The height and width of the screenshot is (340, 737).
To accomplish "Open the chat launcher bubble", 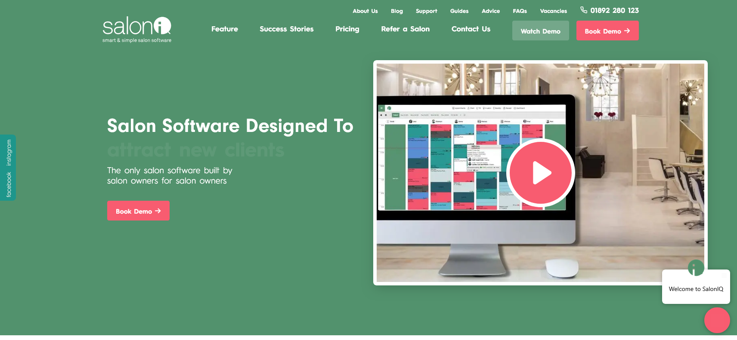I will (717, 320).
